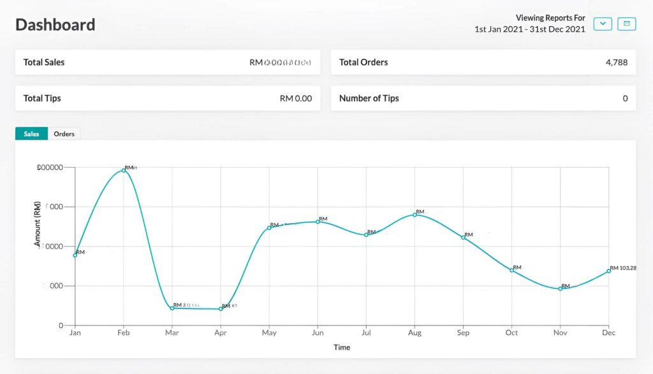Collapse the report period dropdown arrow
The image size is (653, 374).
(602, 24)
